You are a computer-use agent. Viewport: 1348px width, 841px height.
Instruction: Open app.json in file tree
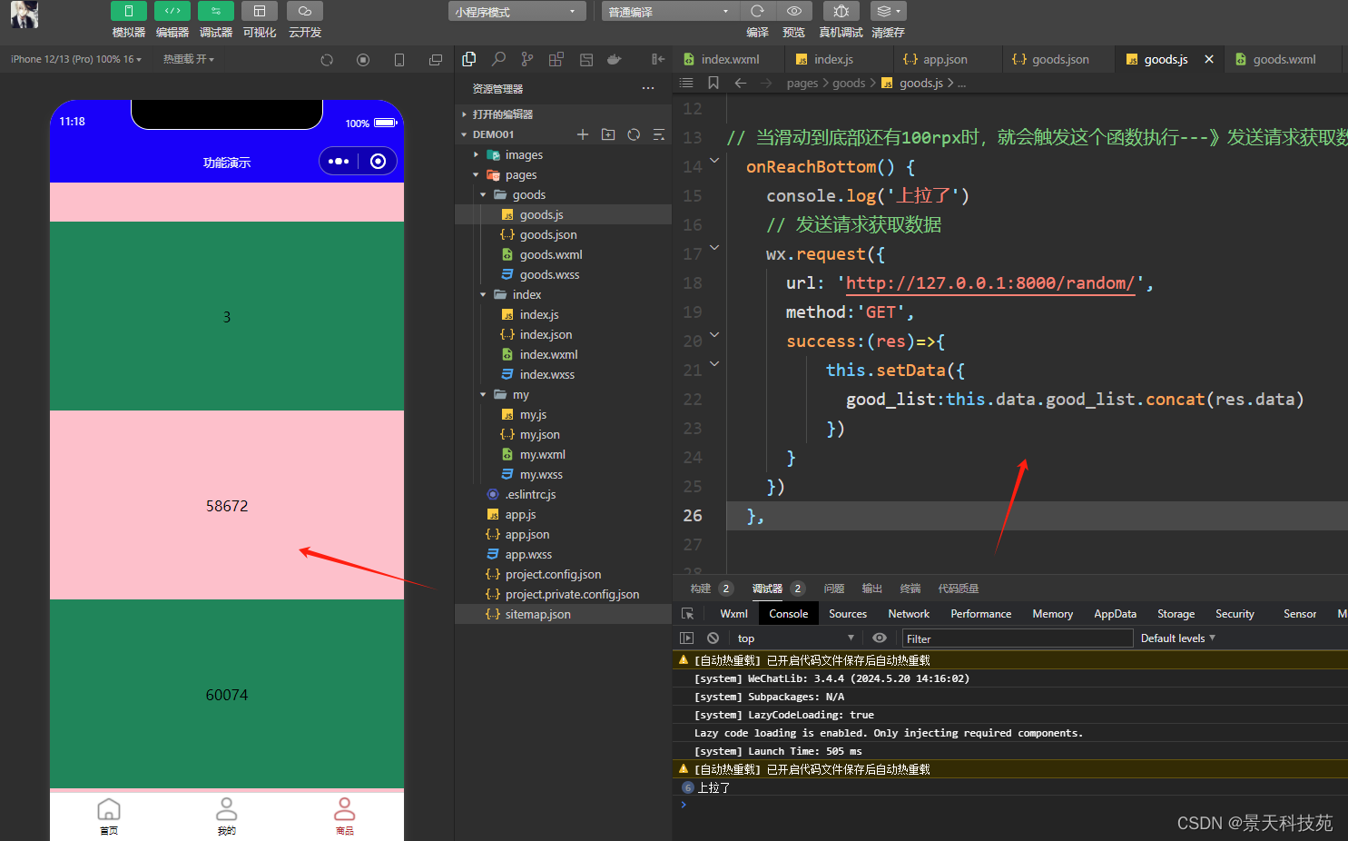coord(526,534)
